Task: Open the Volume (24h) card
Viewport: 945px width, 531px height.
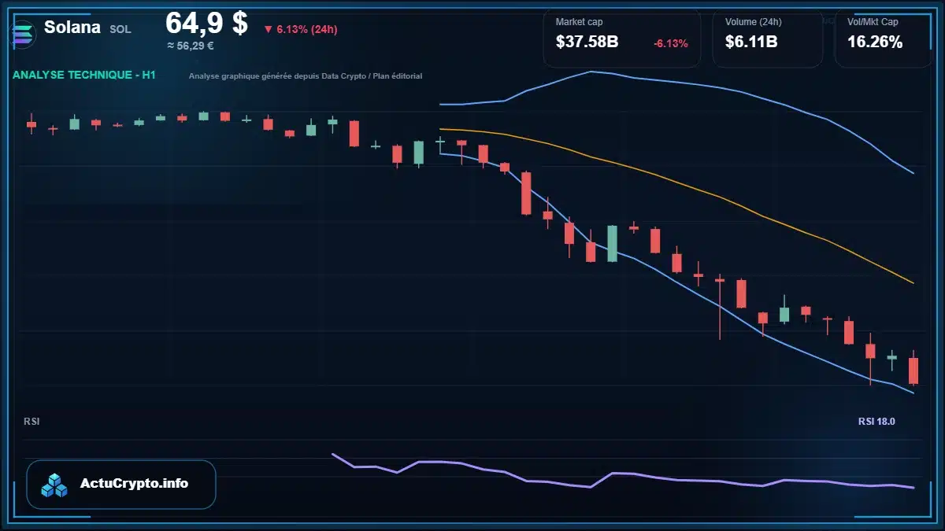Action: pyautogui.click(x=767, y=38)
